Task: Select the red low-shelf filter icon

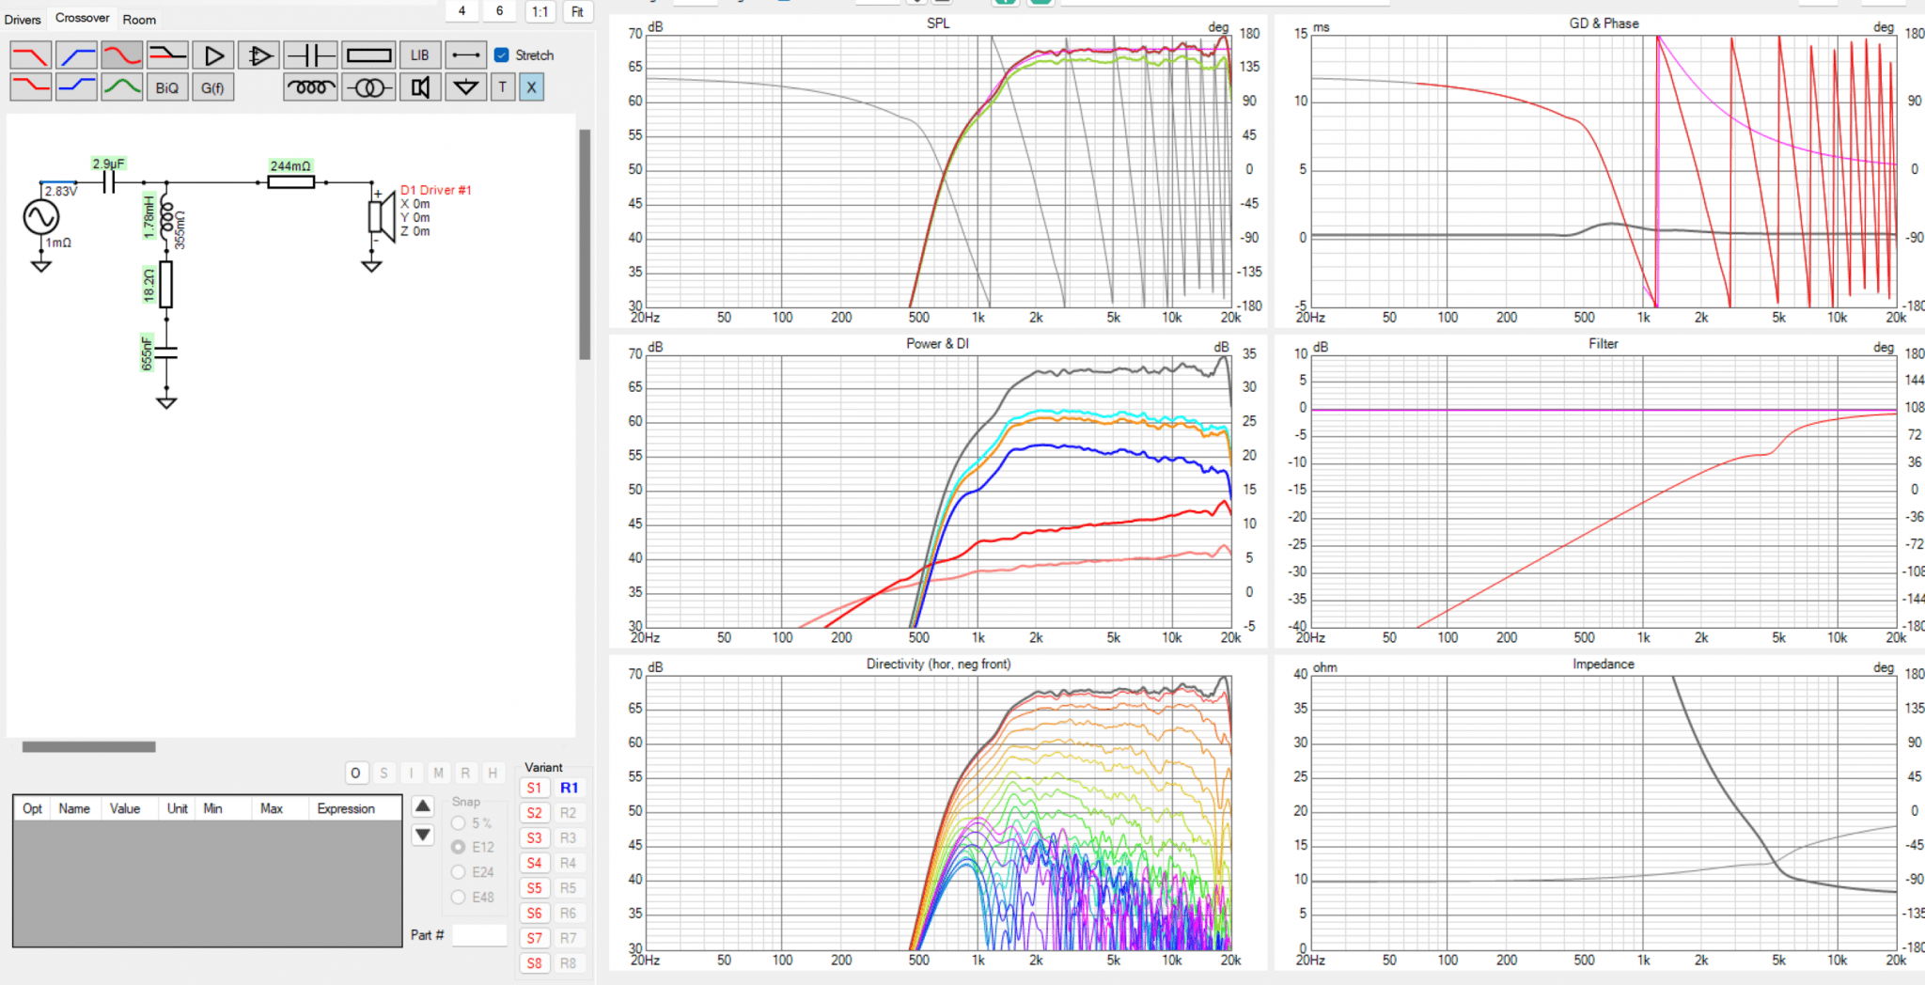Action: click(31, 87)
